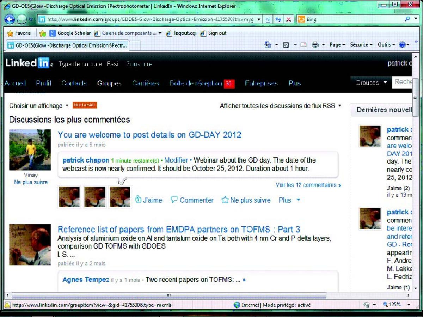Viewport: 423px width, 317px height.
Task: Click the Print icon in command bar
Action: tap(315, 45)
